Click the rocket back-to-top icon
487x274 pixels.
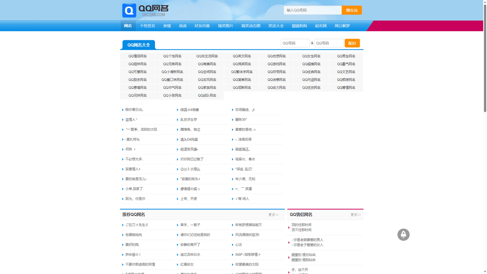(x=403, y=234)
